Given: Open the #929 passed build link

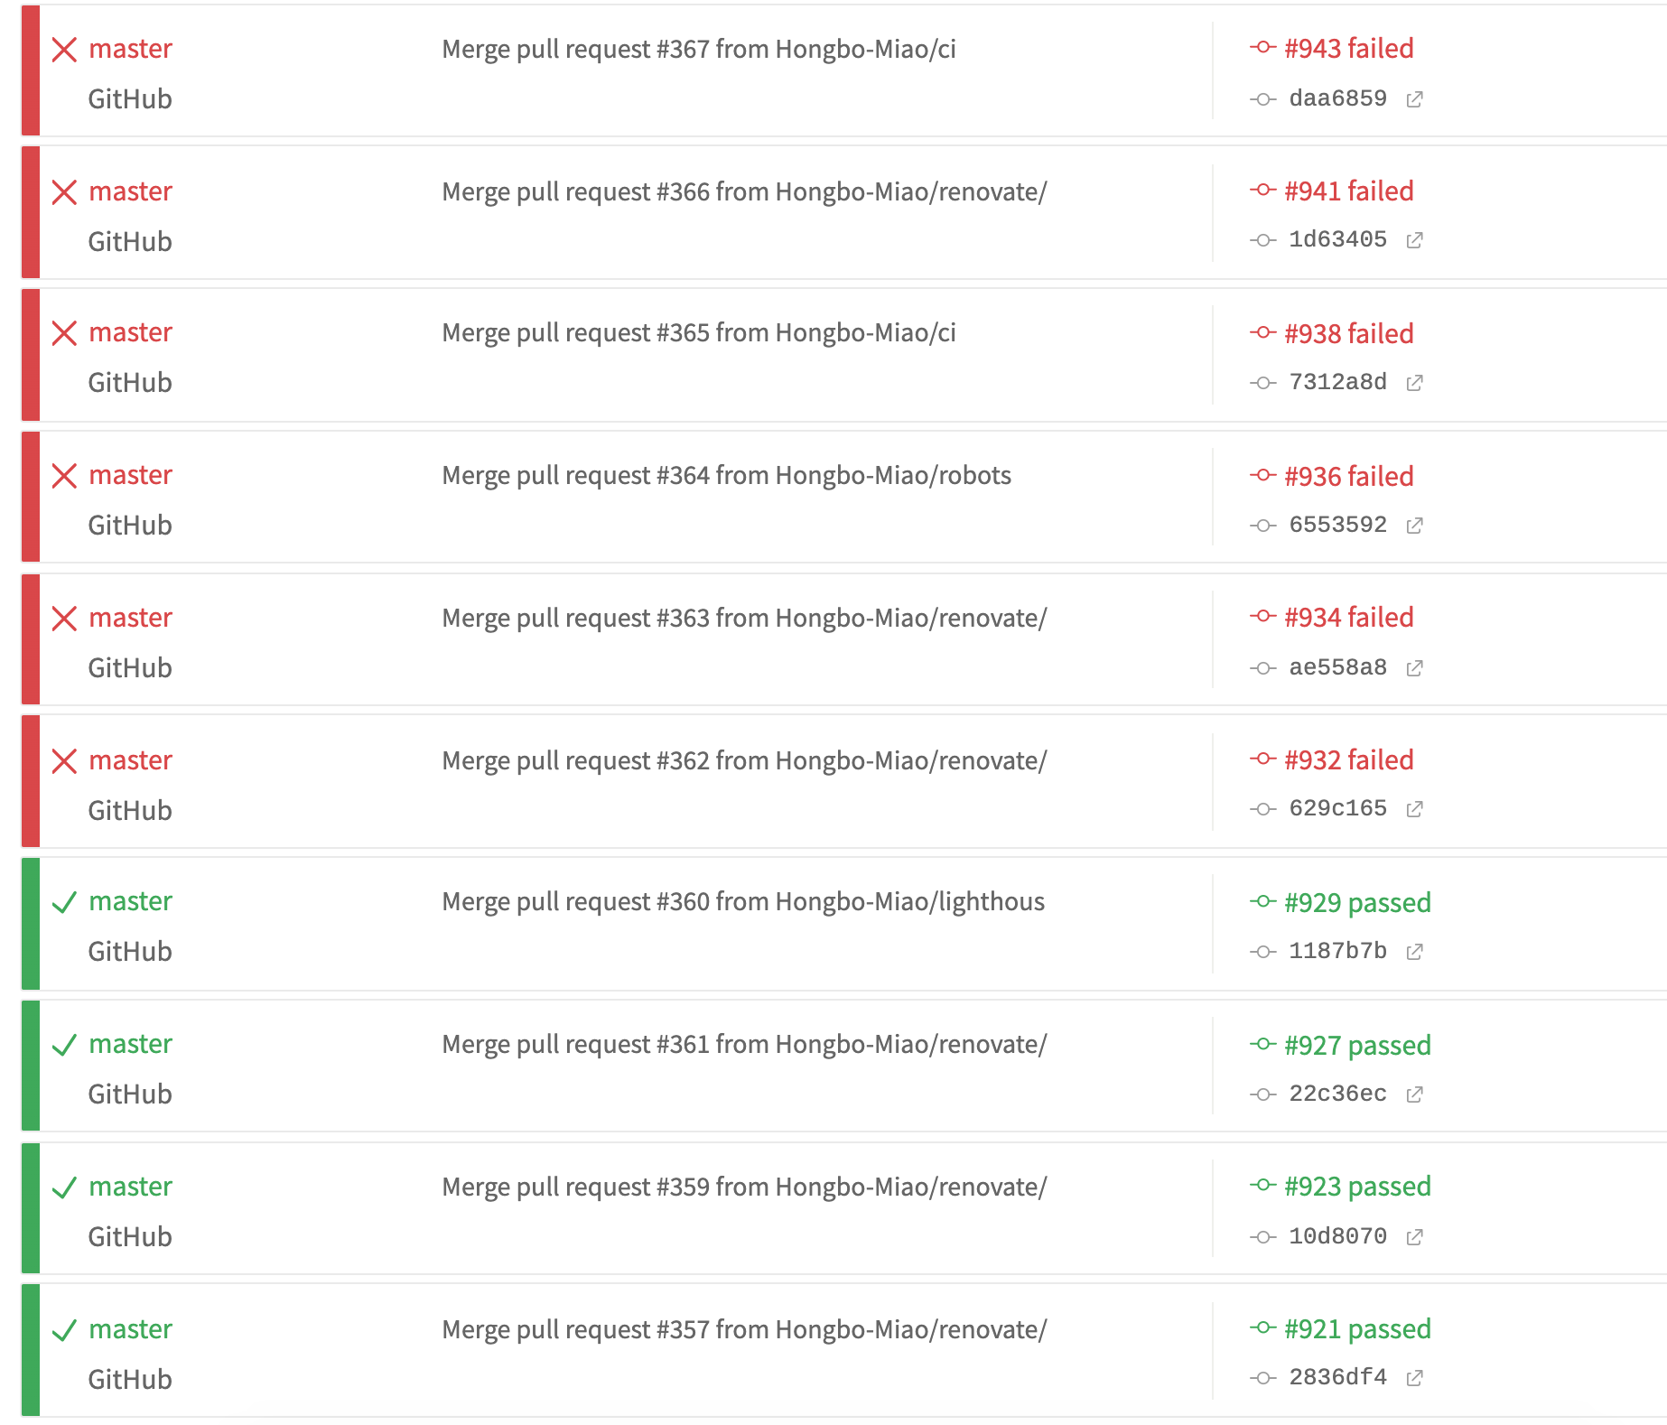Looking at the screenshot, I should tap(1356, 902).
